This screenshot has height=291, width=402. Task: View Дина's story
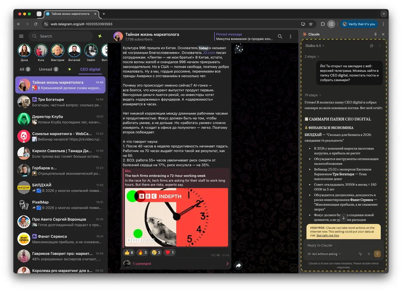point(24,52)
